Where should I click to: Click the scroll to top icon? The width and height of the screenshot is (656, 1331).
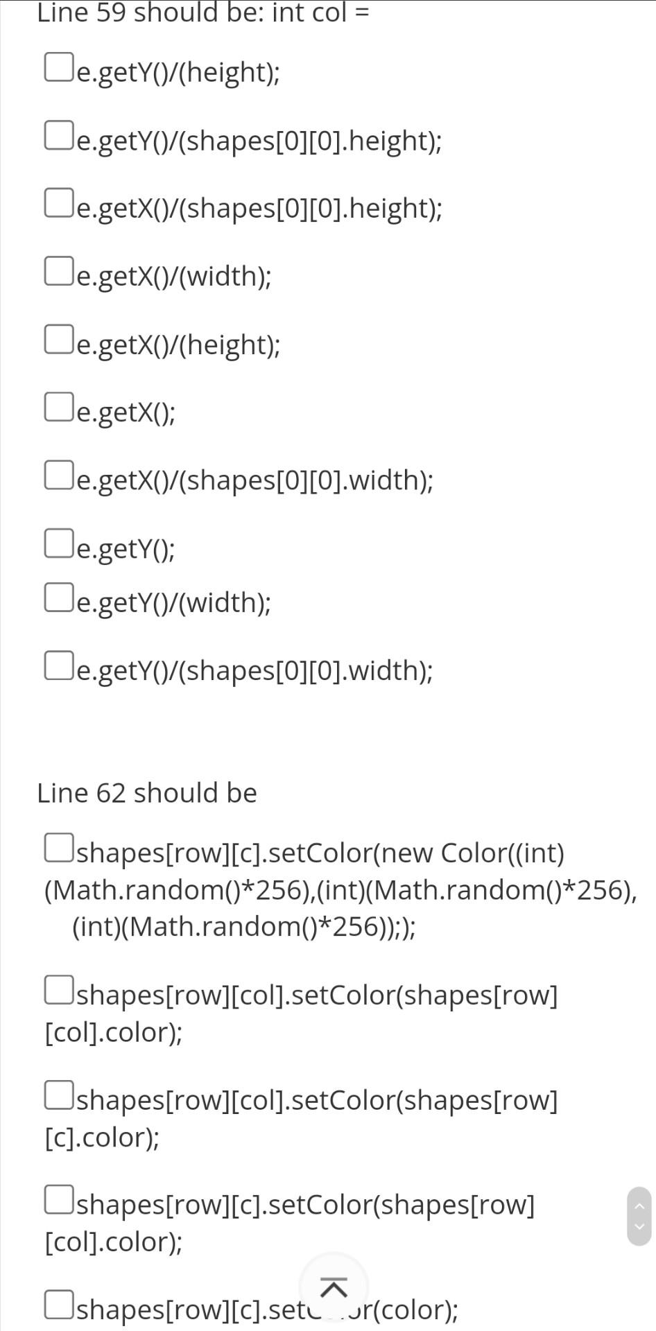point(334,1287)
